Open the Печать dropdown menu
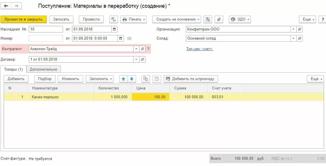 tap(133, 19)
